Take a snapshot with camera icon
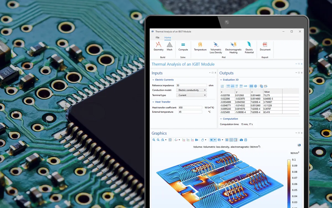The height and width of the screenshot is (208, 332). tap(241, 140)
